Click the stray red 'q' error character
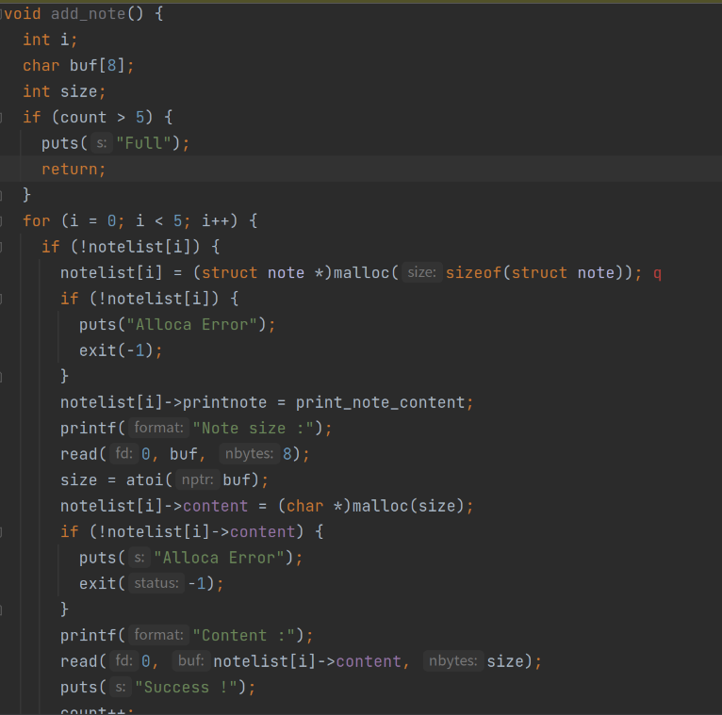Screen dimensions: 722x715 point(657,273)
